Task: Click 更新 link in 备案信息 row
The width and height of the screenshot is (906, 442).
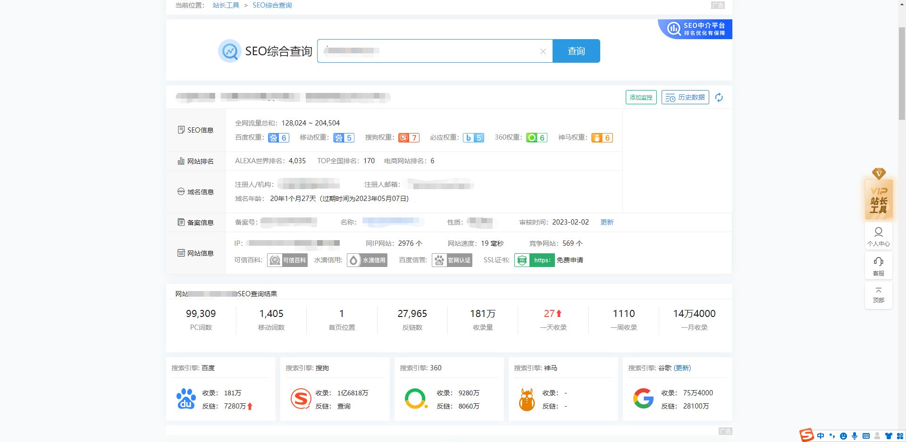Action: pyautogui.click(x=607, y=222)
